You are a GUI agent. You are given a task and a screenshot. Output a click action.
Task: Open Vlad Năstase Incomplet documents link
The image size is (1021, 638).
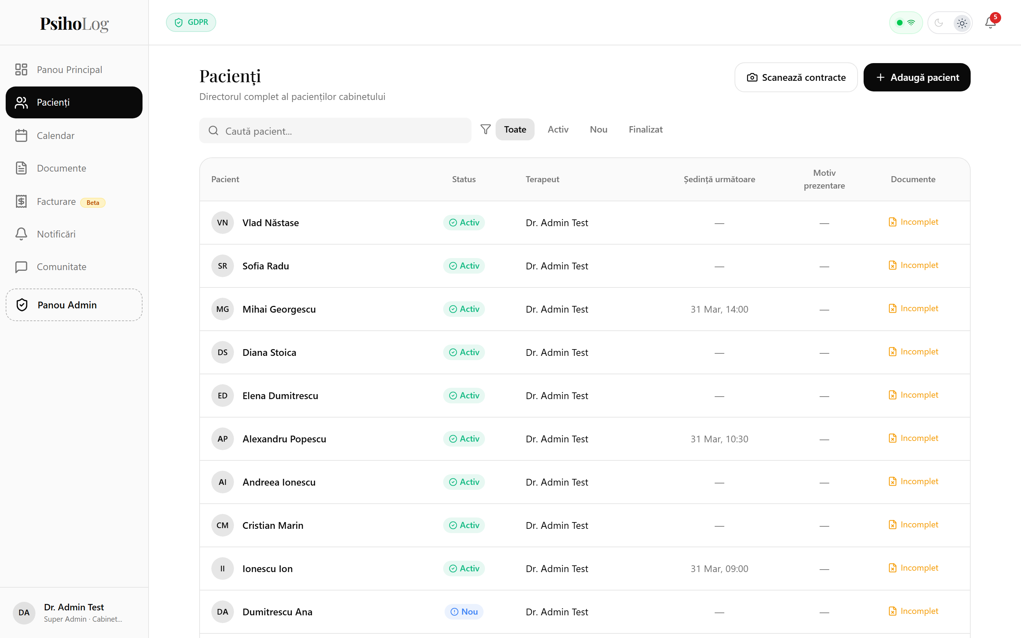click(914, 222)
